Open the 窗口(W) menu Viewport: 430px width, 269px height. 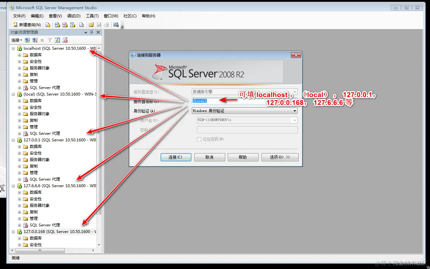pos(111,16)
